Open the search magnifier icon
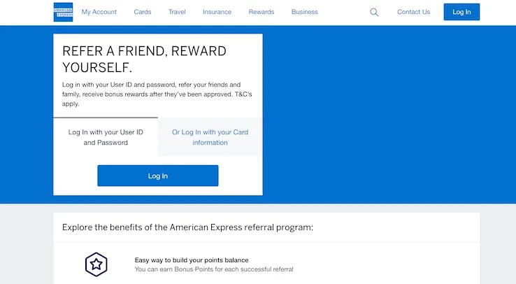 [374, 12]
